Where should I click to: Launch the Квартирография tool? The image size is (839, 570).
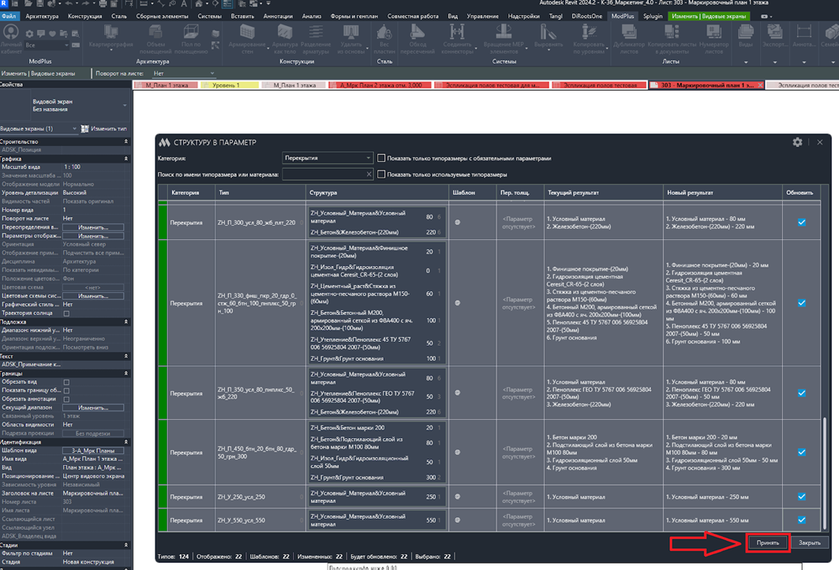coord(110,37)
